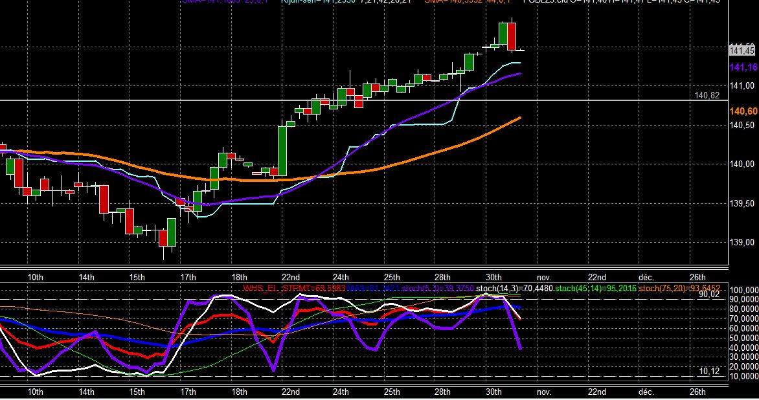
Task: Click nov. on the price chart date axis
Action: point(543,277)
